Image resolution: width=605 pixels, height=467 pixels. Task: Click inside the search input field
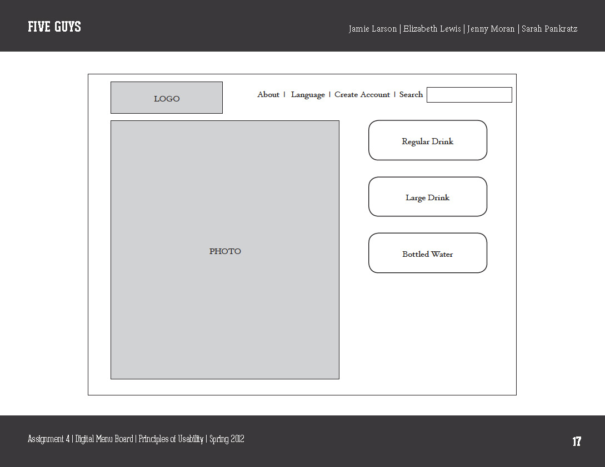click(x=469, y=95)
